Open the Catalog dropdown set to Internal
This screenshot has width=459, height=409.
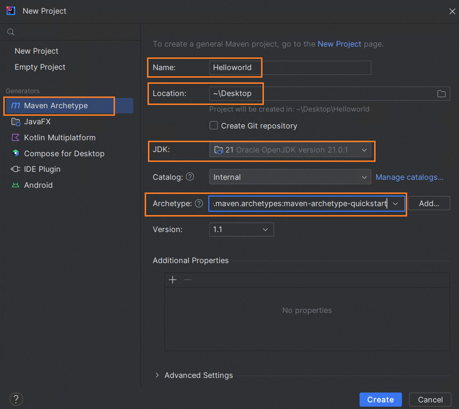pos(290,177)
